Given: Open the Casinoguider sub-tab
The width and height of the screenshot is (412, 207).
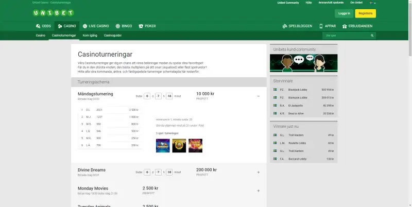Looking at the screenshot, I should pos(112,36).
